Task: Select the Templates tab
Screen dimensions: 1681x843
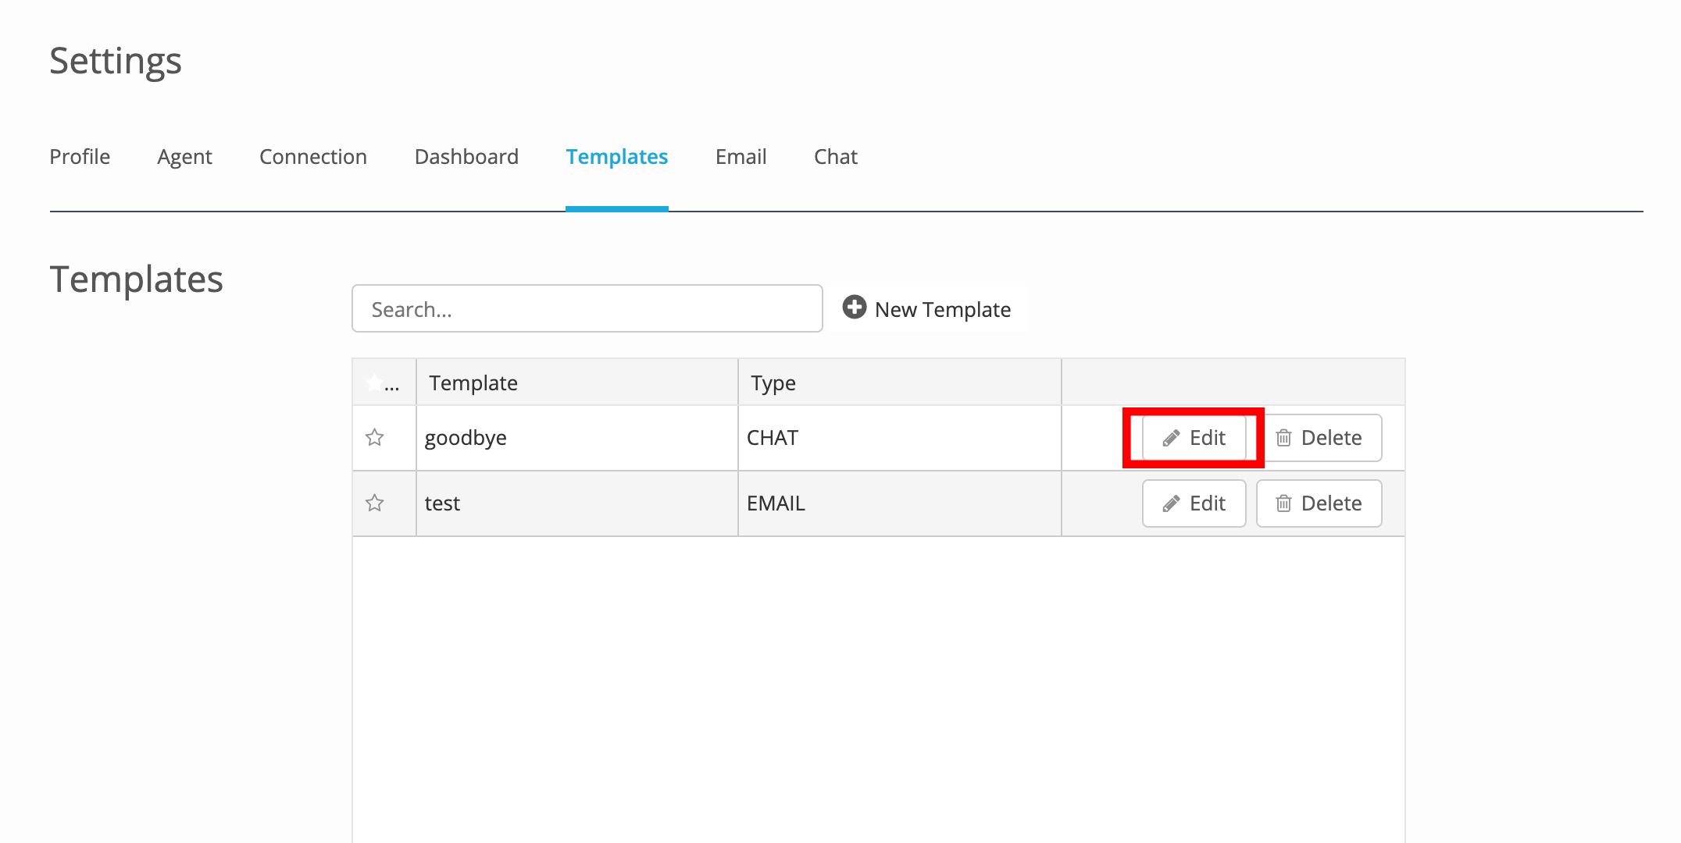Action: (x=617, y=157)
